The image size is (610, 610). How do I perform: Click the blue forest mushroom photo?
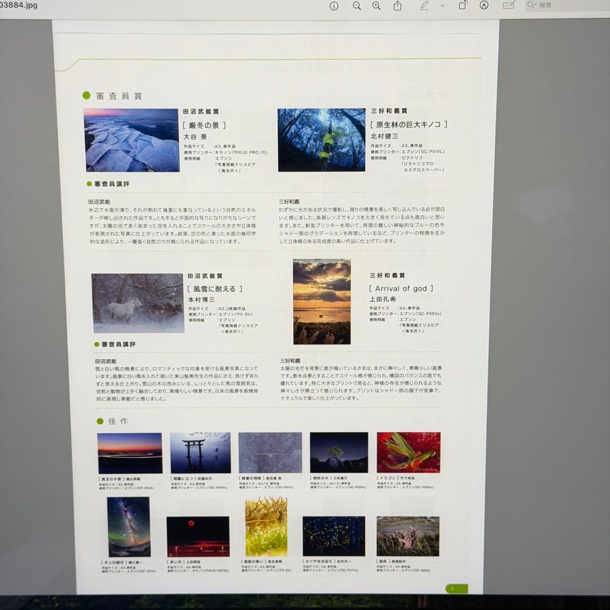point(321,140)
